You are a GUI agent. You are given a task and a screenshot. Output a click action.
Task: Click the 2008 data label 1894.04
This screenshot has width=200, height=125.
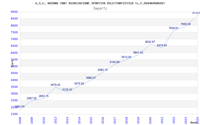(x=20, y=107)
